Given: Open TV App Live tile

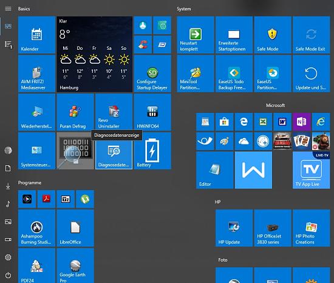Looking at the screenshot, I should (x=311, y=170).
